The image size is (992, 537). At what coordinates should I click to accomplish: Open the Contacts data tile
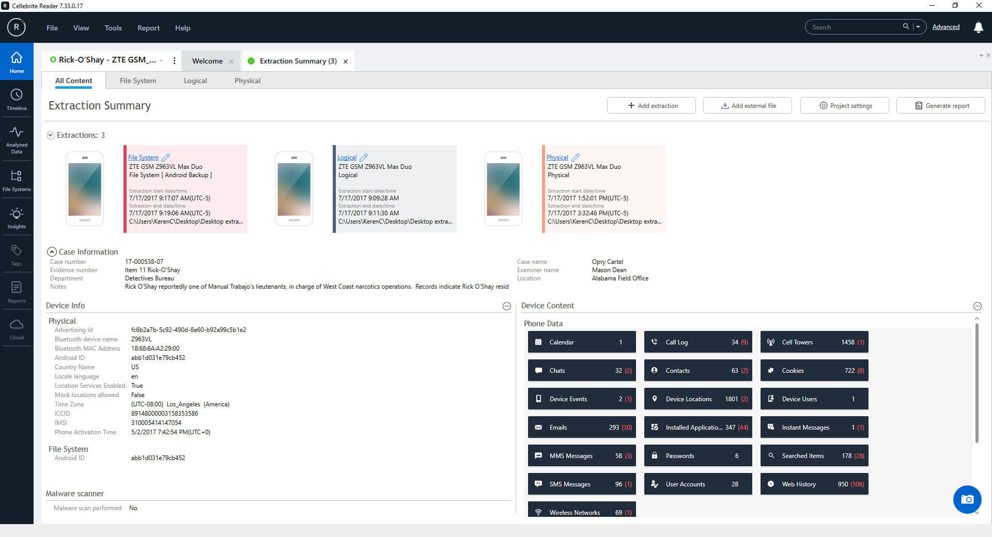click(x=698, y=370)
